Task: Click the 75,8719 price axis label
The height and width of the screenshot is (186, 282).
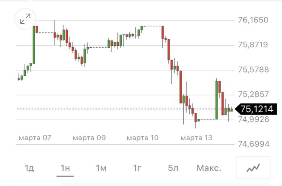Action: [253, 44]
